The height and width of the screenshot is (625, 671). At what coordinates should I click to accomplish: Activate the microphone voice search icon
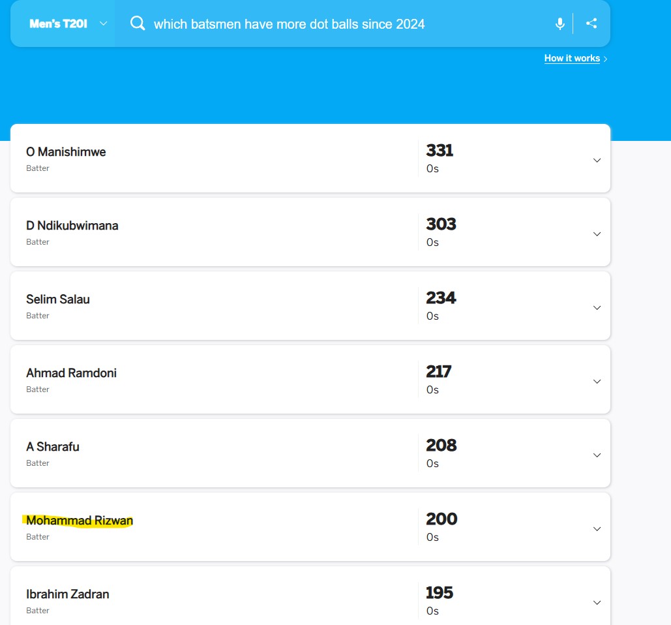click(559, 23)
